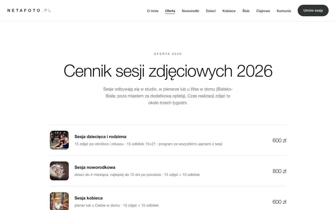The height and width of the screenshot is (210, 336).
Task: Visit the Ciążowe section
Action: [x=263, y=11]
